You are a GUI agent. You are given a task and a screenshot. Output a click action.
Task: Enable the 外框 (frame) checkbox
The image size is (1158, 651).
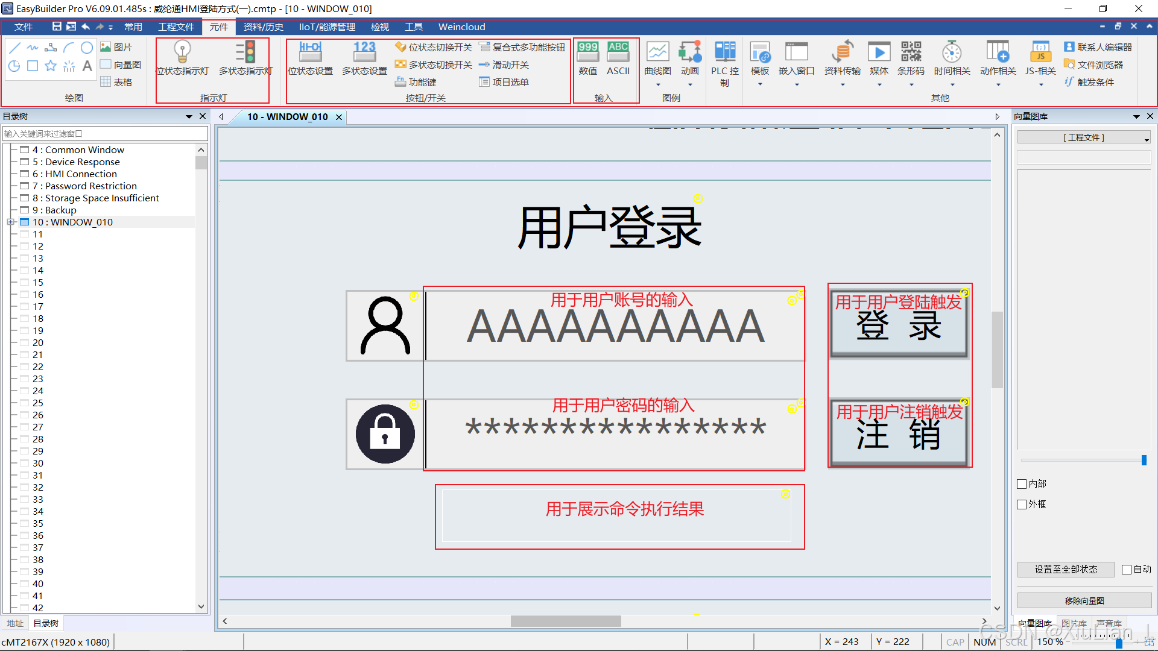(1022, 505)
